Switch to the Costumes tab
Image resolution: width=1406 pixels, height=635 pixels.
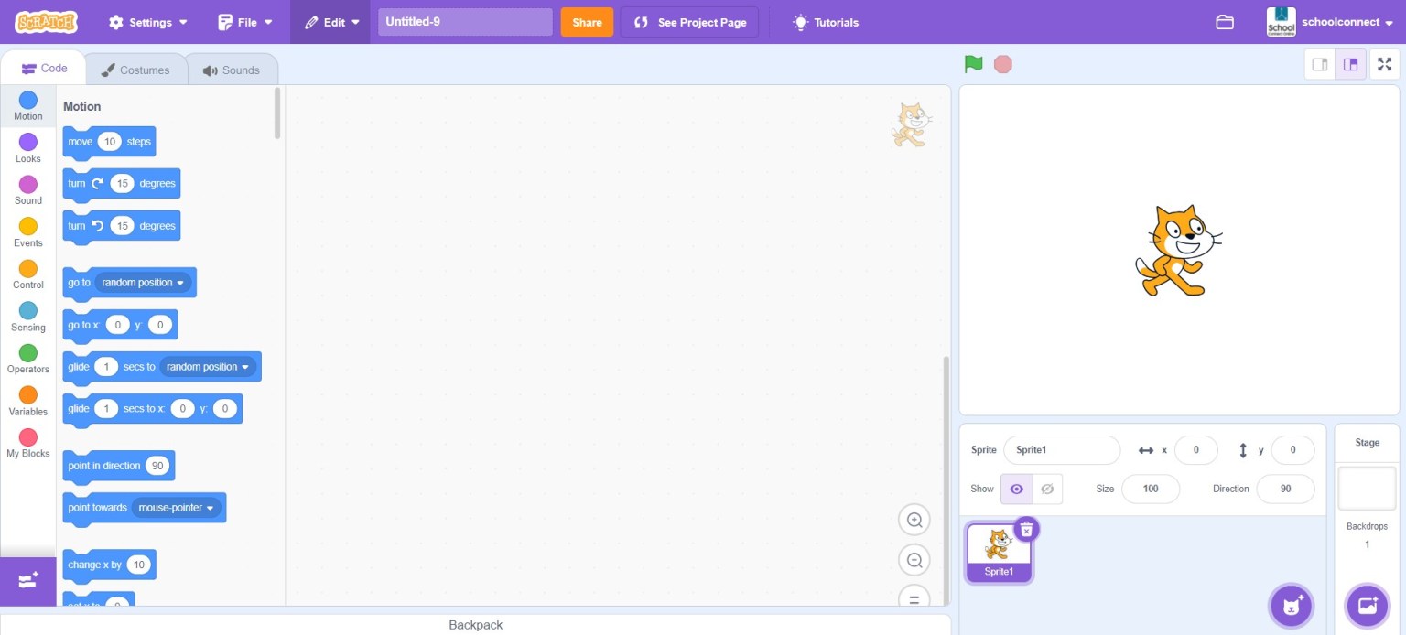pyautogui.click(x=135, y=70)
